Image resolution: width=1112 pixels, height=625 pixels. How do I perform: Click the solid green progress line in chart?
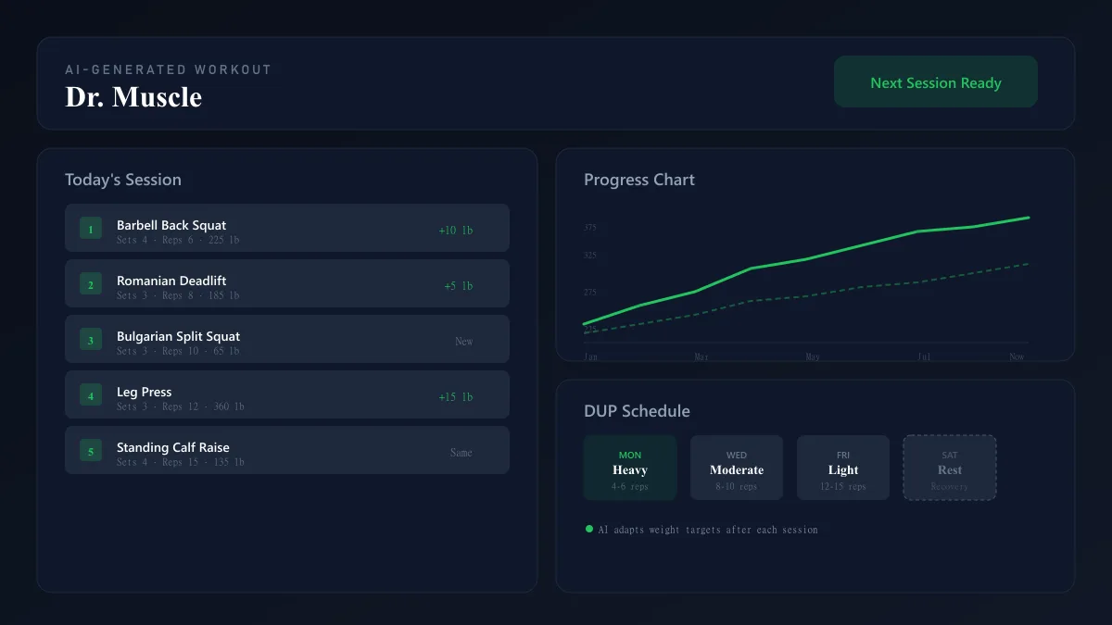pyautogui.click(x=806, y=259)
